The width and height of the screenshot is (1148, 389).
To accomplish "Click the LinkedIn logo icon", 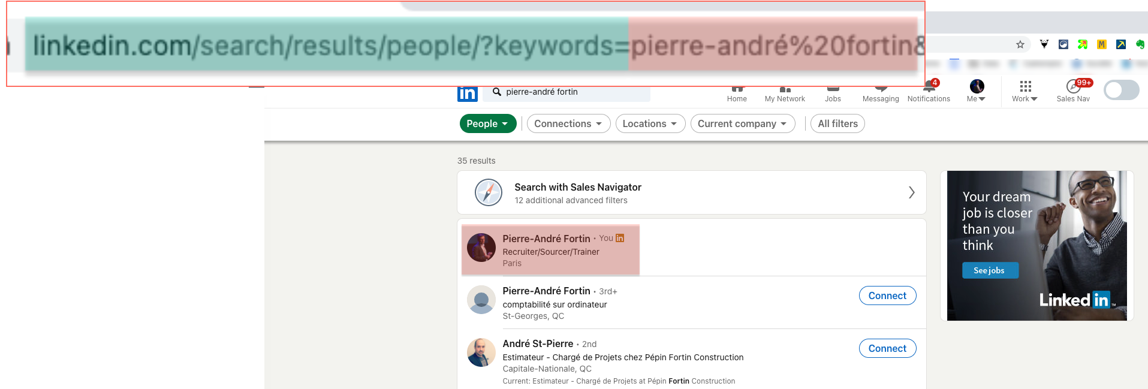I will click(x=467, y=94).
